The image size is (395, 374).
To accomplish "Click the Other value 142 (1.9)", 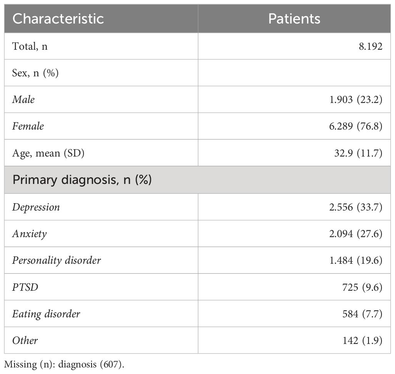I will [x=362, y=341].
